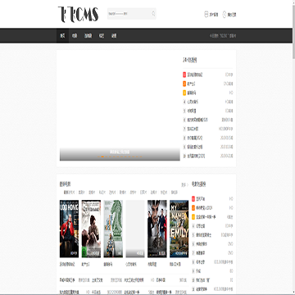Viewport: 295px width, 295px height.
Task: Open the My Name Is Emily poster
Action: coord(179,229)
